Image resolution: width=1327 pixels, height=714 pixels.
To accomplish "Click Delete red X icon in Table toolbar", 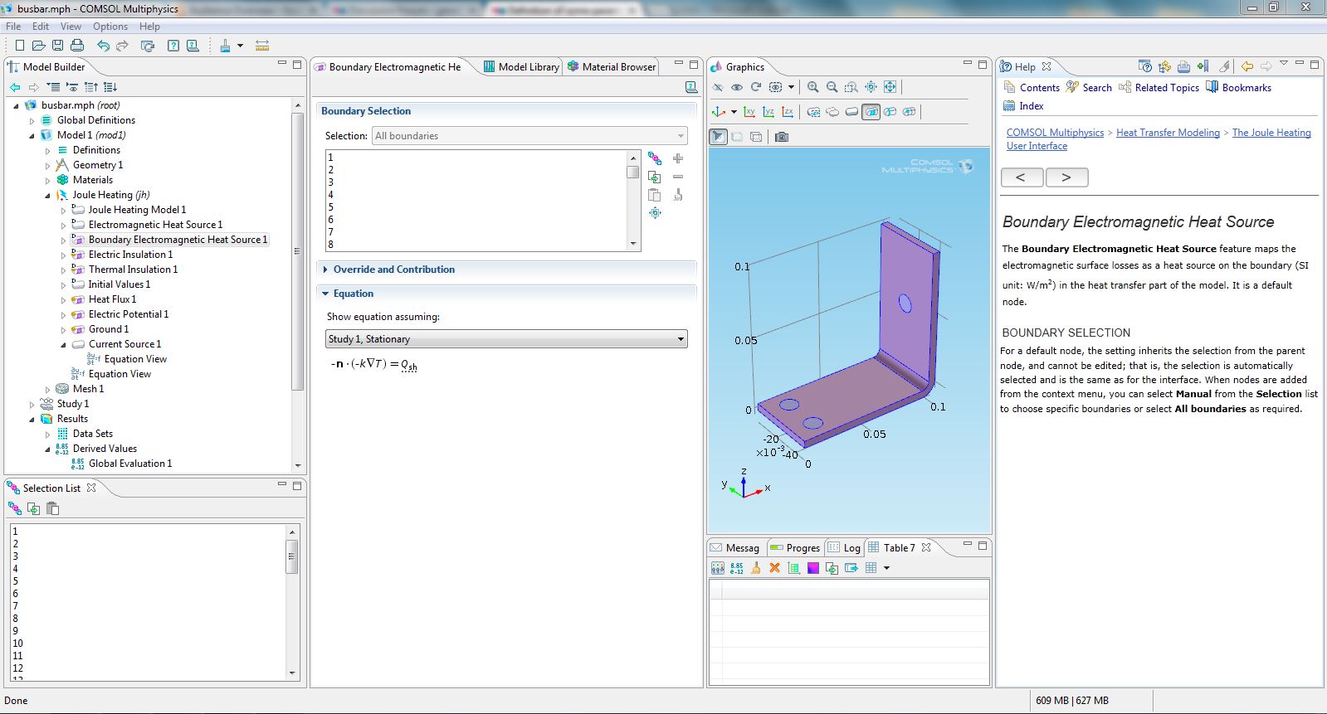I will [774, 568].
